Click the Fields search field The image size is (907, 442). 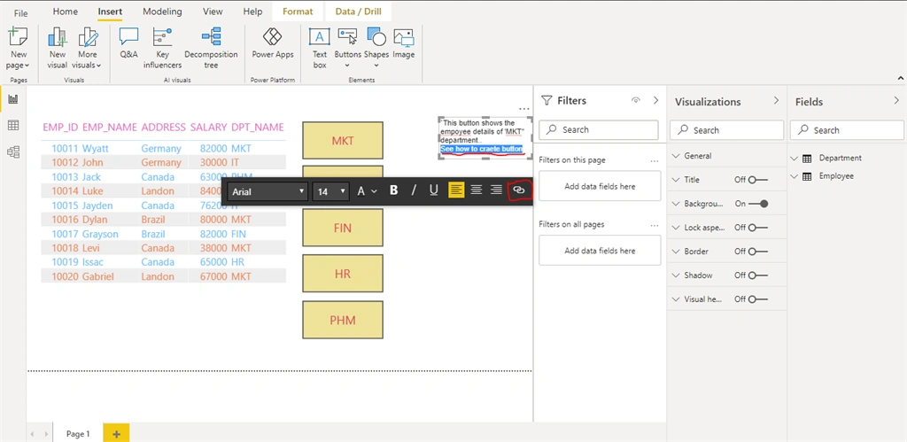847,130
